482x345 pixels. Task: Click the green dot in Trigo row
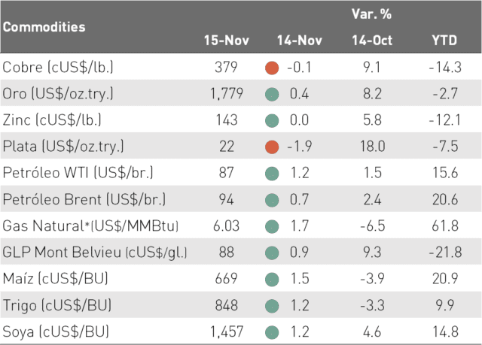point(272,306)
